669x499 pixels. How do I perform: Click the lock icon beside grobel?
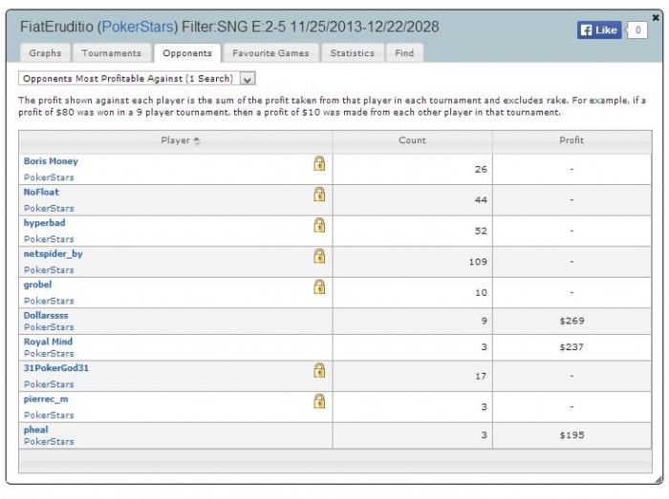pyautogui.click(x=319, y=287)
